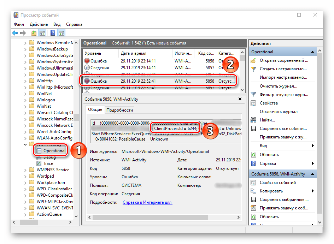This screenshot has width=334, height=244.
Task: Click the Back arrow toolbar icon
Action: point(15,33)
